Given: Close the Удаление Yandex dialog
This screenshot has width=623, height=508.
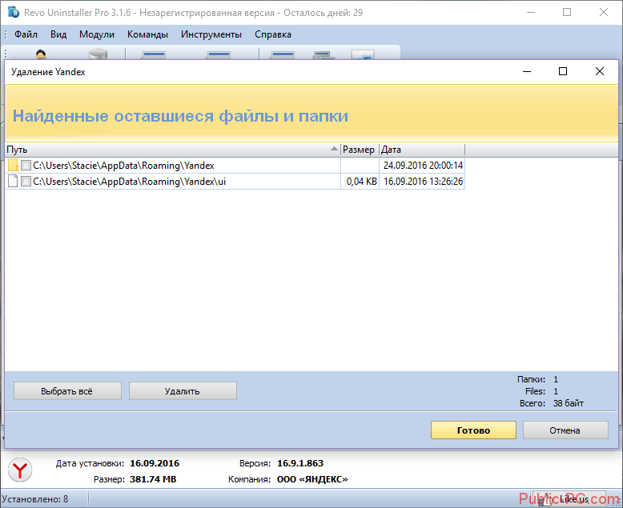Looking at the screenshot, I should (600, 71).
